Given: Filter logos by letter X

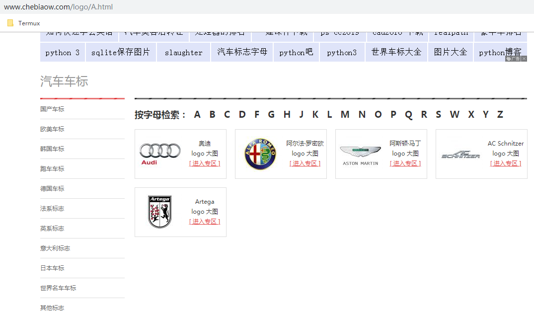Looking at the screenshot, I should coord(471,114).
